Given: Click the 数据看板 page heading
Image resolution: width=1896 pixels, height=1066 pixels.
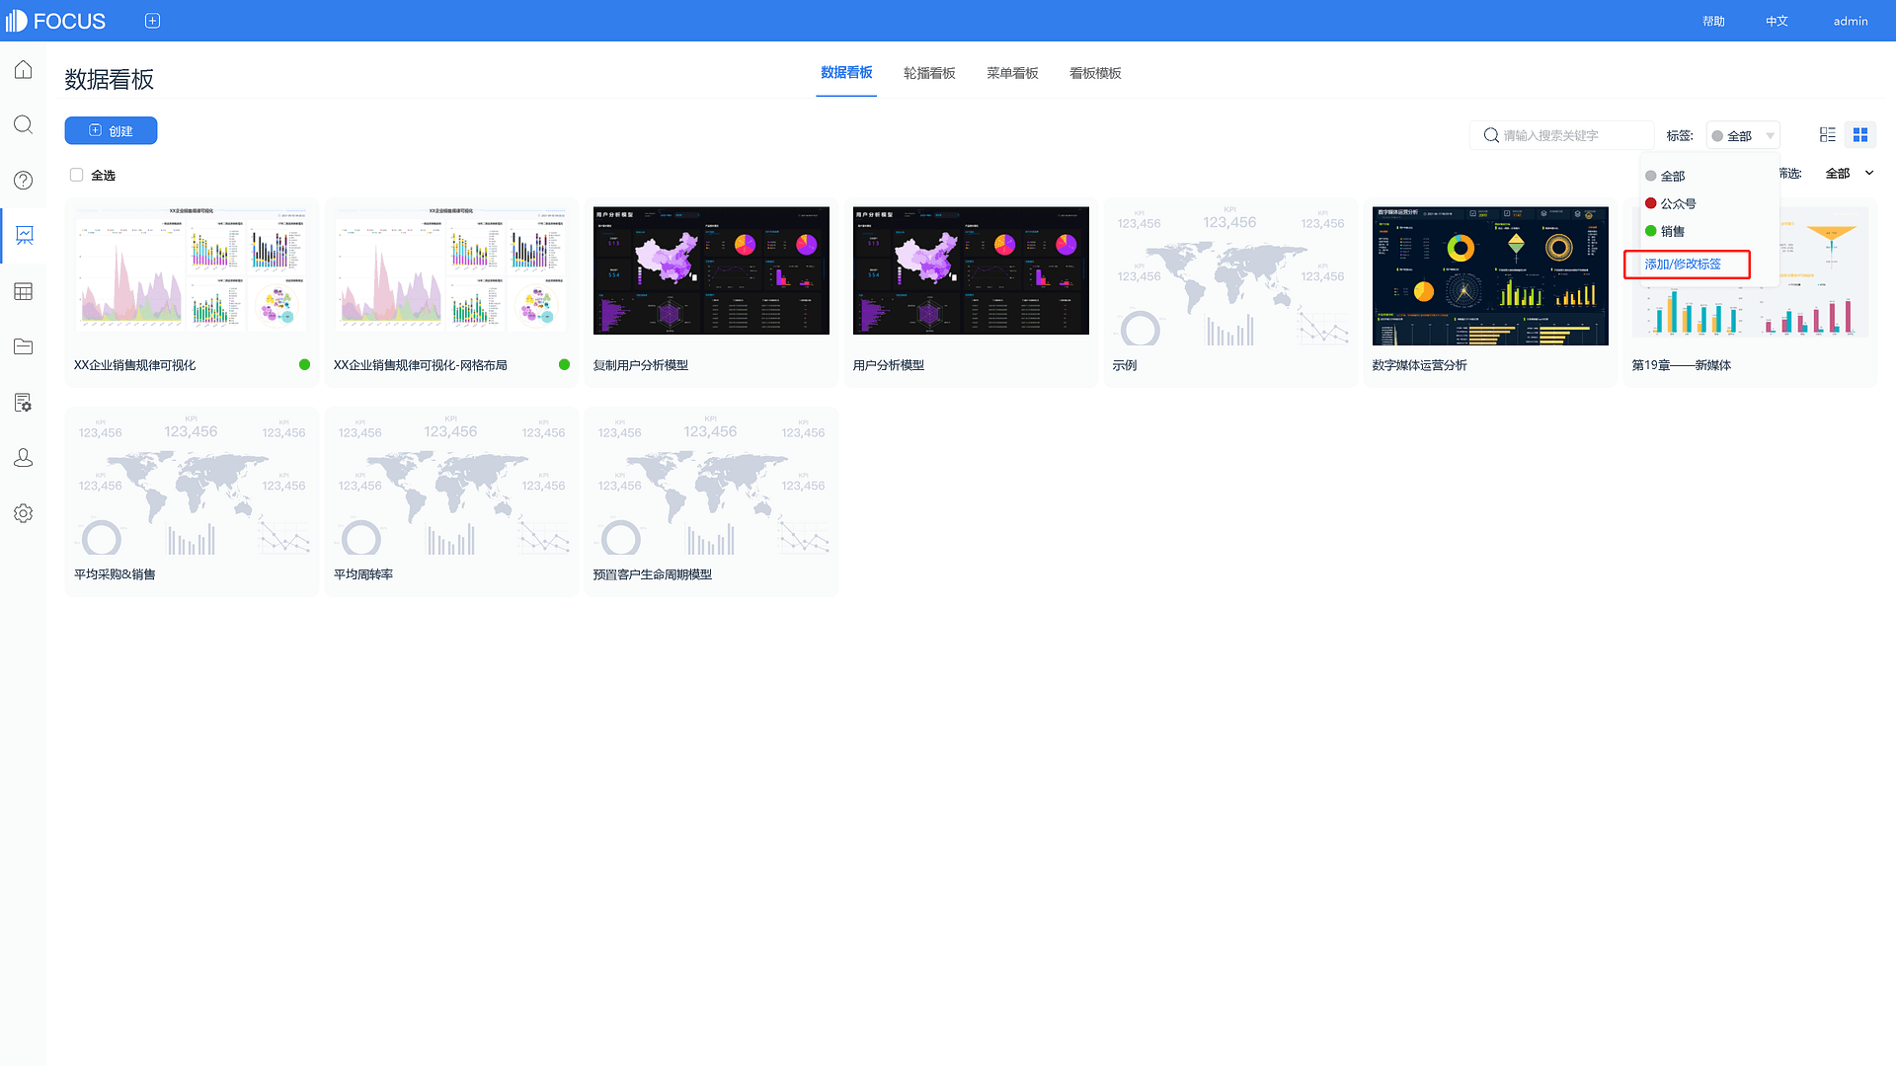Looking at the screenshot, I should coord(110,79).
